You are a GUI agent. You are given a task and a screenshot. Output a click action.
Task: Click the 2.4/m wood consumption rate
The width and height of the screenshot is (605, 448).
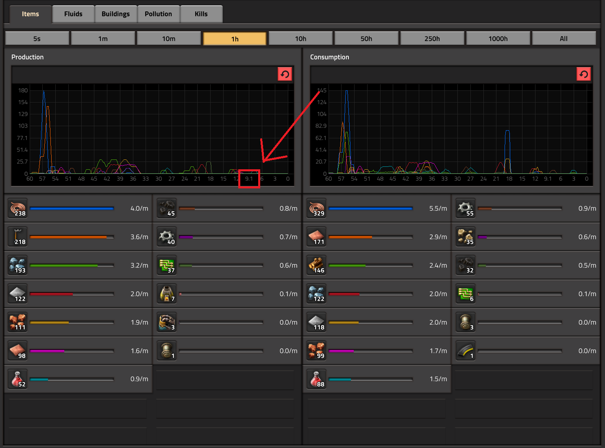pos(438,265)
